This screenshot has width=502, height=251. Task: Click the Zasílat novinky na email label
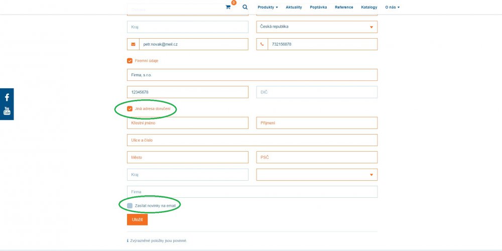(x=155, y=205)
